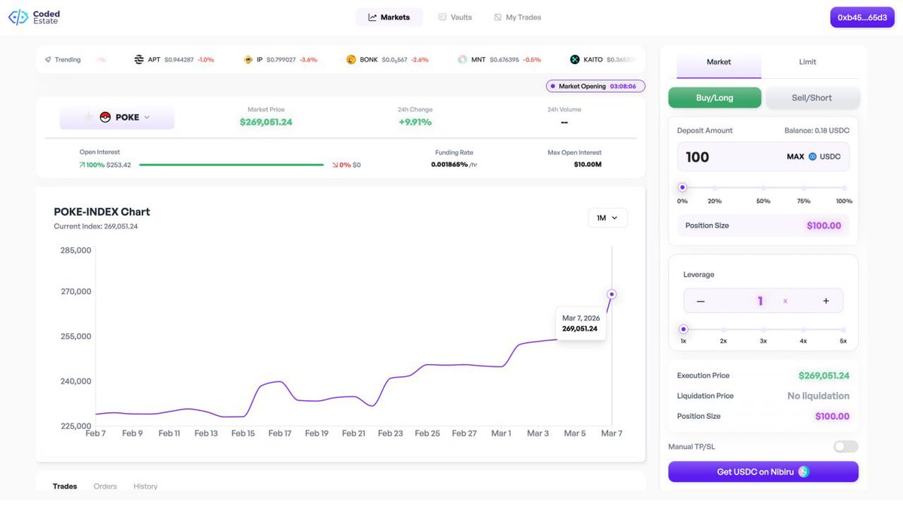Click the open interest ratio bar

pos(231,165)
